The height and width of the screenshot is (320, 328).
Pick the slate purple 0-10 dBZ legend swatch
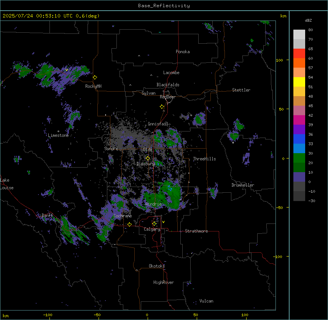coord(299,177)
